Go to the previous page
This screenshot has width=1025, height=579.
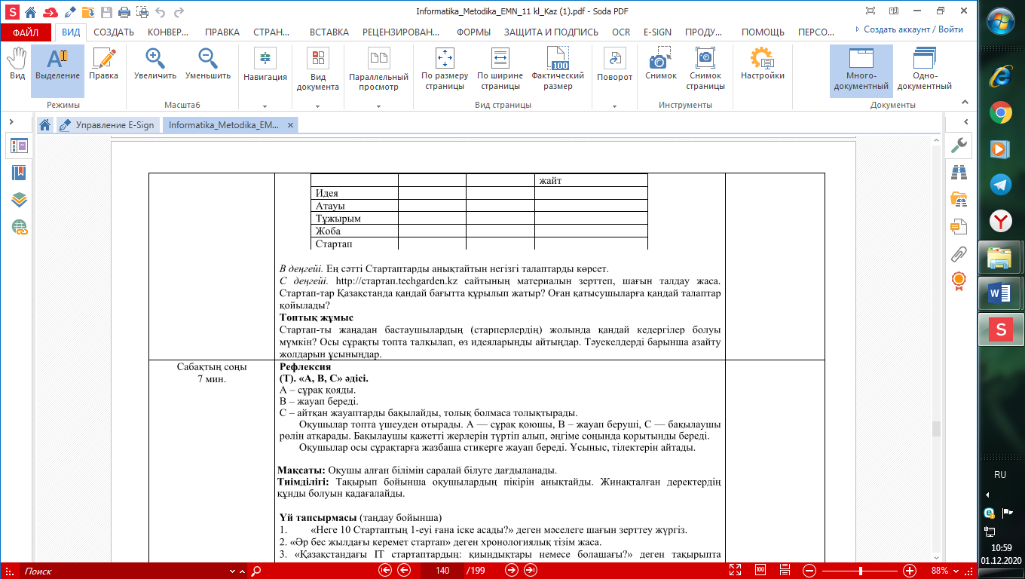404,571
